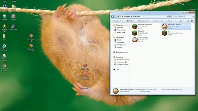Click Play Ace of Spades desktop shortcut
The height and width of the screenshot is (111, 198).
click(4, 68)
